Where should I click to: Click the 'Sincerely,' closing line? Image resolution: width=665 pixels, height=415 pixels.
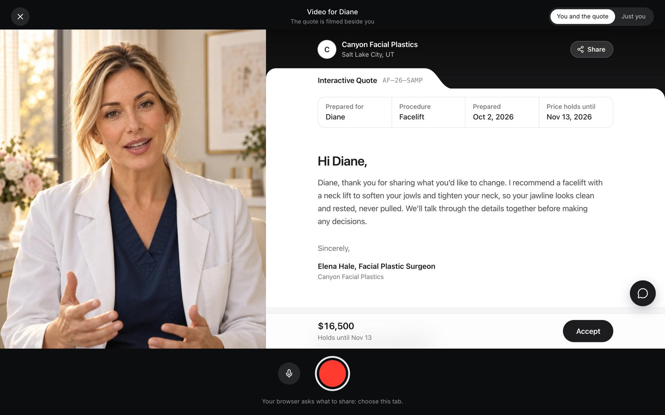334,248
